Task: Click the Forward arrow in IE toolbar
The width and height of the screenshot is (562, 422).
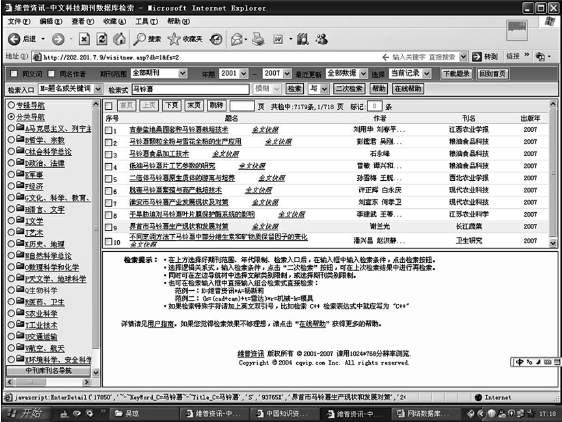Action: [x=58, y=39]
